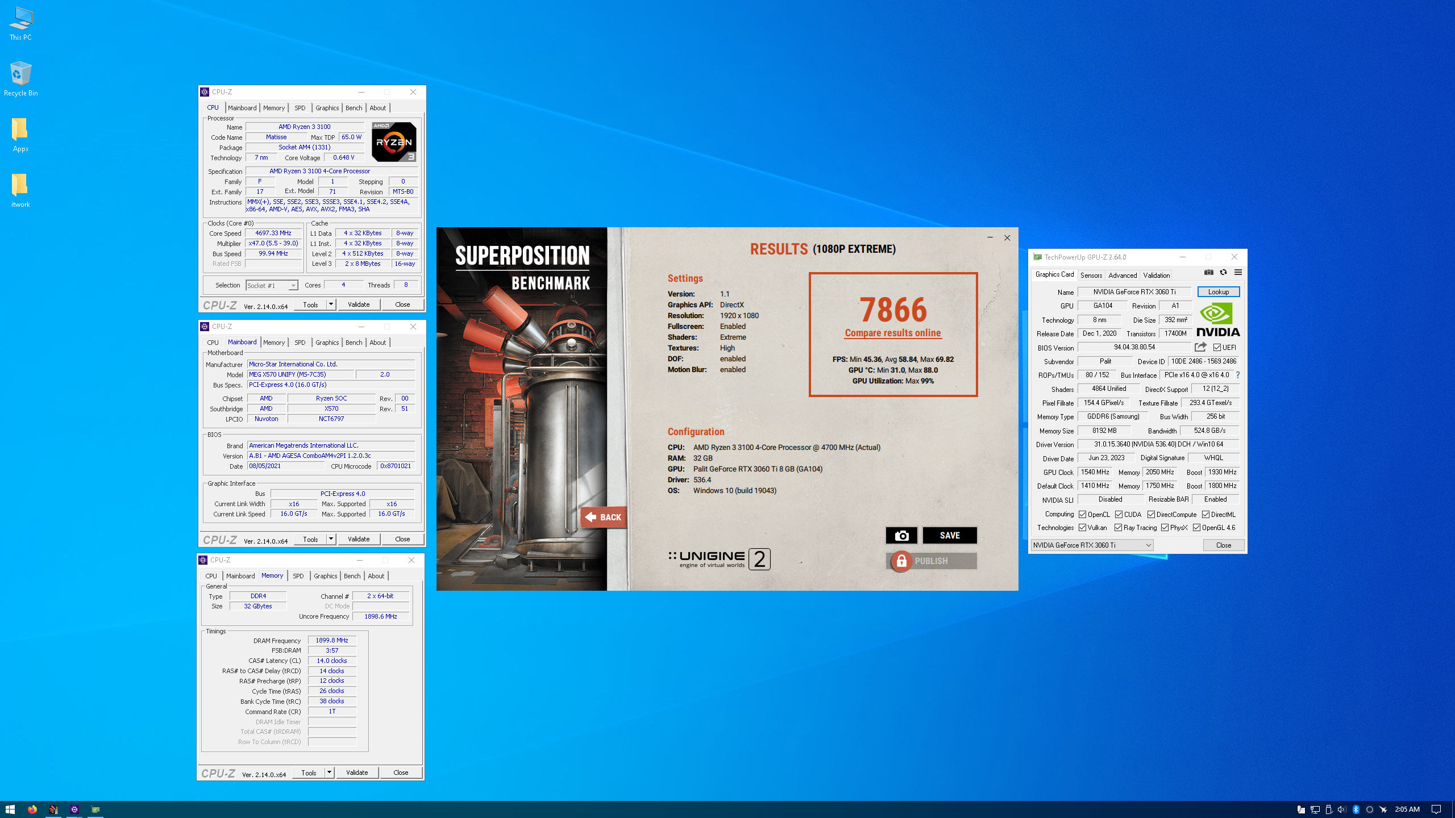Open the Recycle Bin desktop icon
The image size is (1455, 818).
point(20,79)
